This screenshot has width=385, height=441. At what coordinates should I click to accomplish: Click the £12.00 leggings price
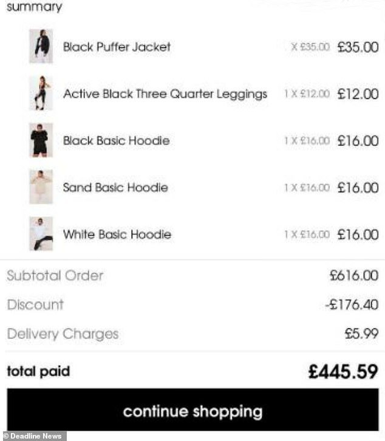(x=358, y=94)
